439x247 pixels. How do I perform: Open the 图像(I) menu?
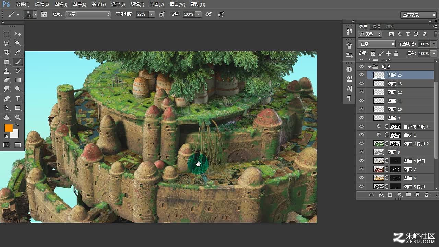click(61, 4)
